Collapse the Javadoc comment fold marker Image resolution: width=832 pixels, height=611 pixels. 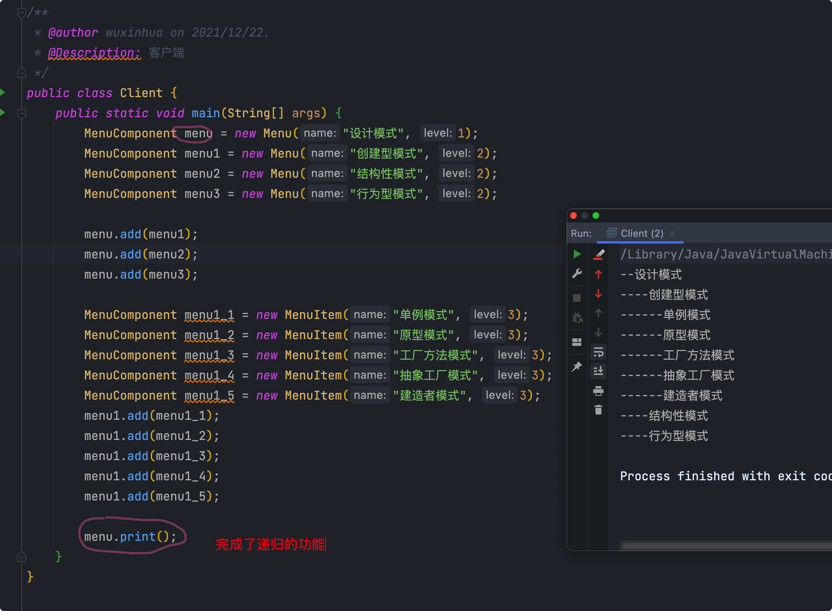tap(22, 13)
